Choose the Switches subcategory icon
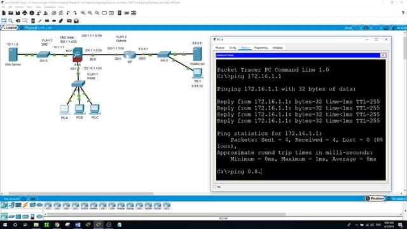 tap(11, 216)
